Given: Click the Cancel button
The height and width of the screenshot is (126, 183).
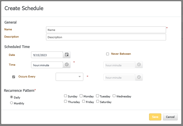Looking at the screenshot, I should (170, 117).
